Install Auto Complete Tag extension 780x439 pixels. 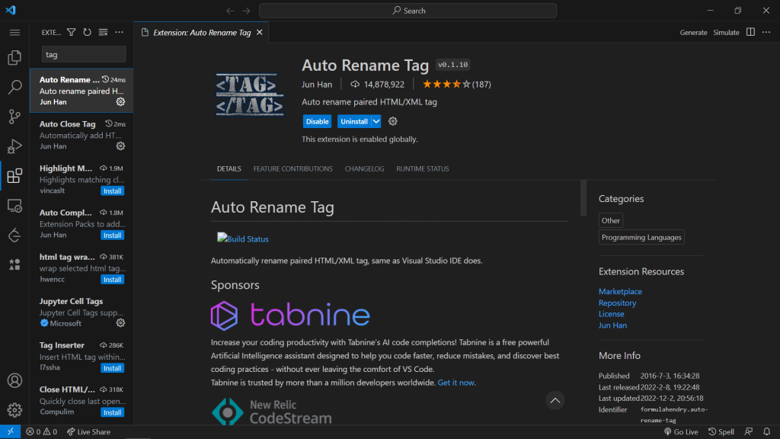pyautogui.click(x=113, y=235)
